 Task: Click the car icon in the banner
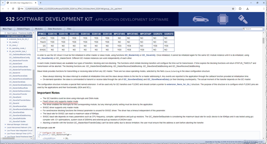point(201,19)
